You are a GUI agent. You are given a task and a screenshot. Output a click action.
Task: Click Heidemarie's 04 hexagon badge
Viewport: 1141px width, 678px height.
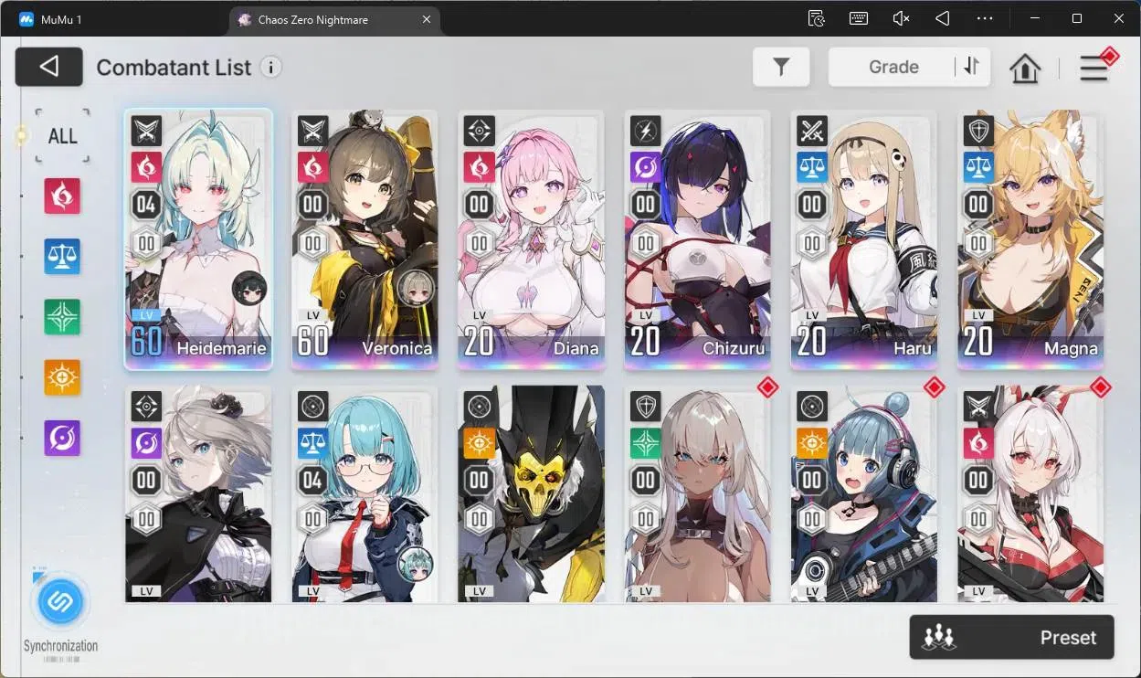146,204
